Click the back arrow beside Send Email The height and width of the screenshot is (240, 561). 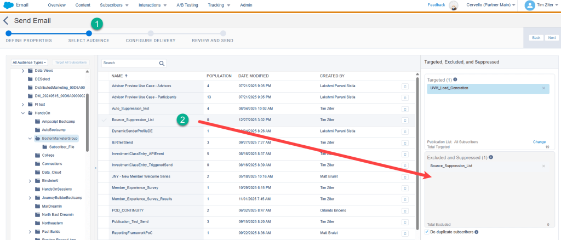tap(6, 21)
